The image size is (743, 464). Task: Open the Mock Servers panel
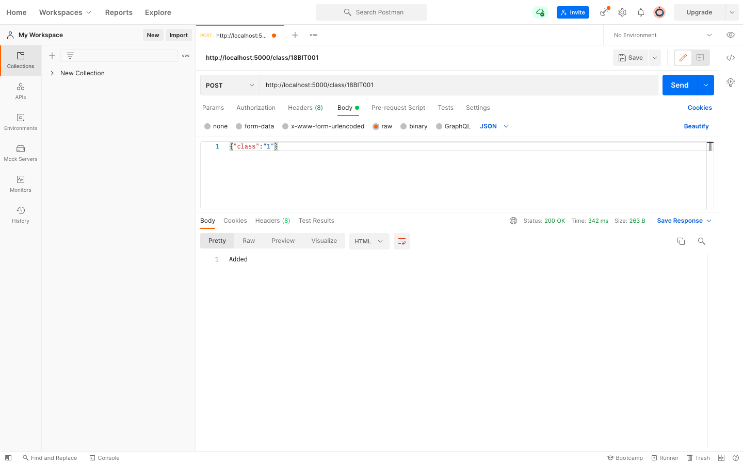(21, 153)
